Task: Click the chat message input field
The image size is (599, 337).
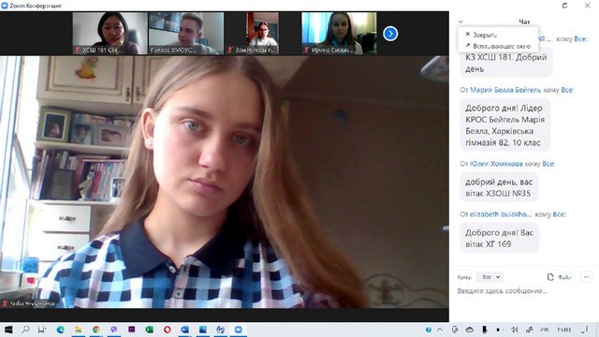Action: click(x=524, y=291)
